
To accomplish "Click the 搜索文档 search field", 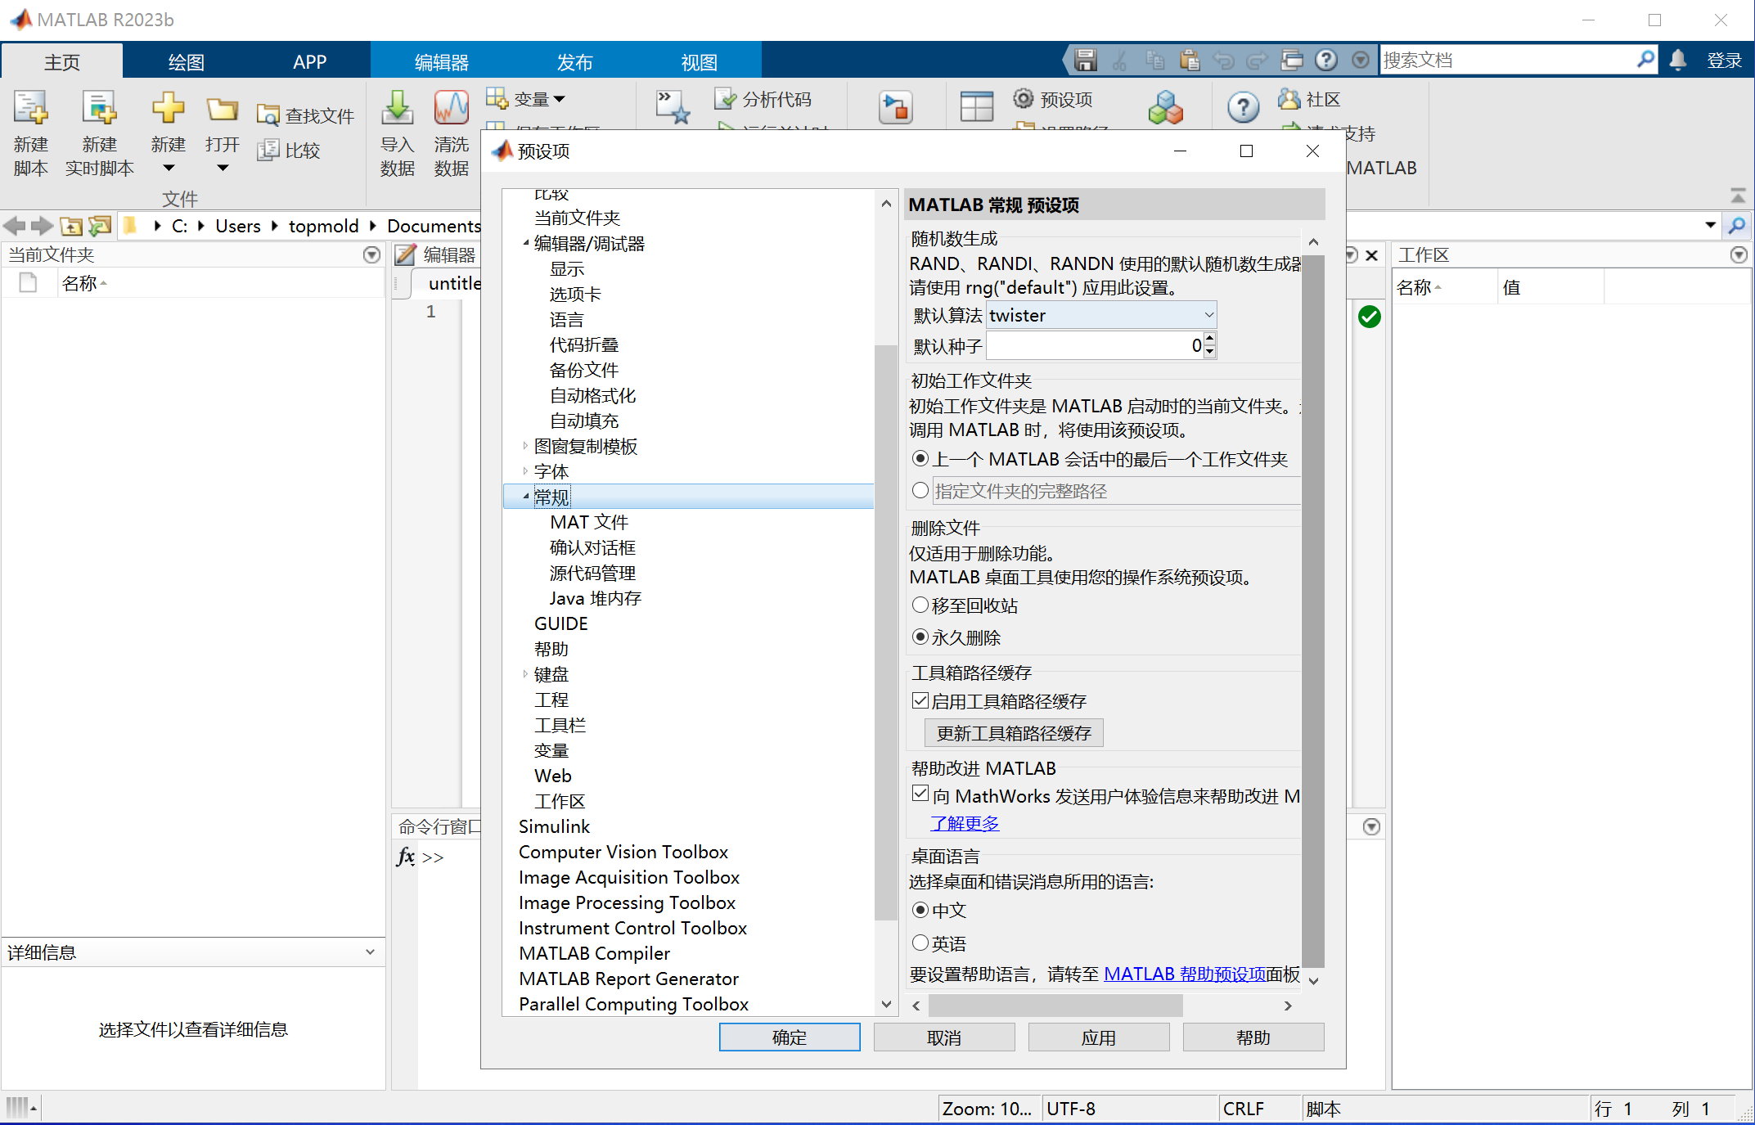I will coord(1507,60).
